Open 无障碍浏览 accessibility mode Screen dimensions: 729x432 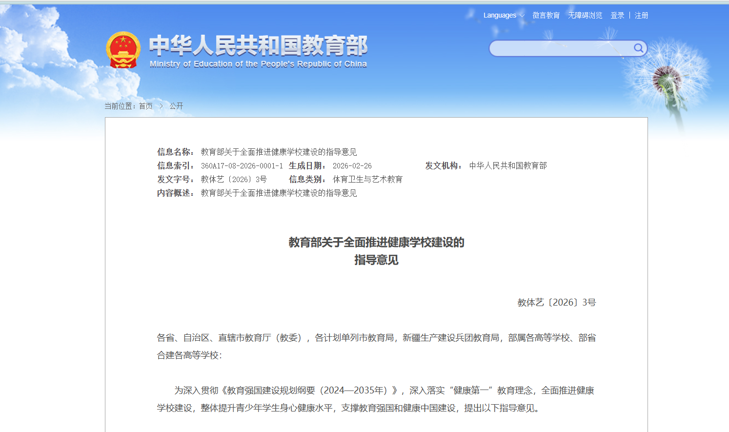(585, 16)
